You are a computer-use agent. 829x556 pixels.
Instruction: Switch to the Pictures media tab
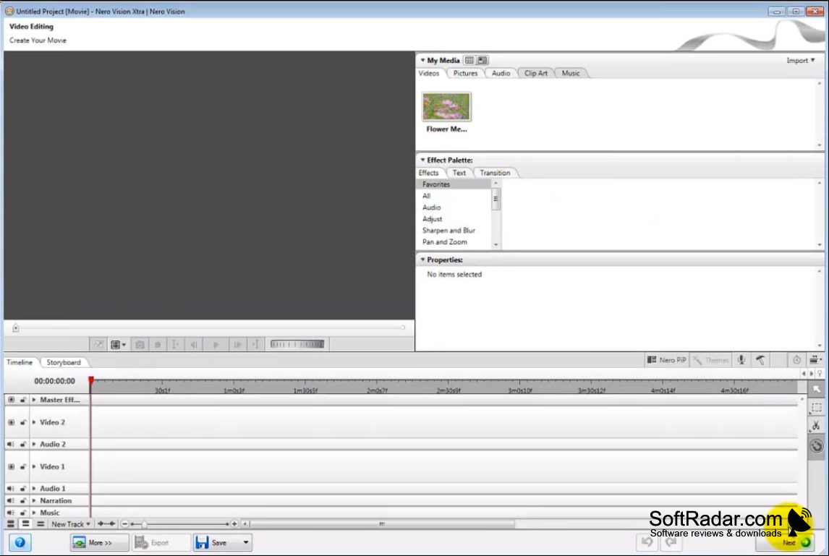click(465, 73)
